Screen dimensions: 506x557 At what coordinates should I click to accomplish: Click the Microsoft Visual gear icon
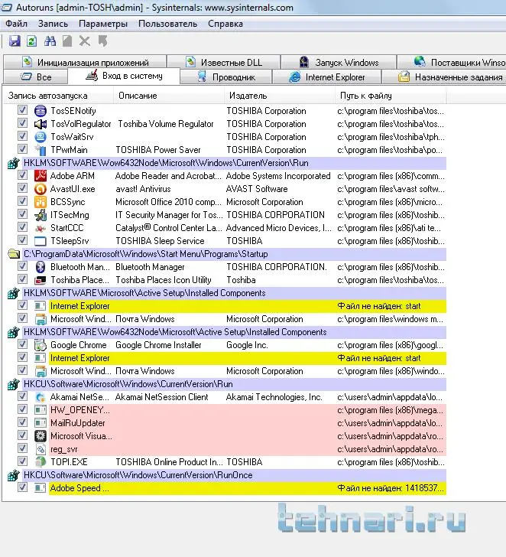40,436
